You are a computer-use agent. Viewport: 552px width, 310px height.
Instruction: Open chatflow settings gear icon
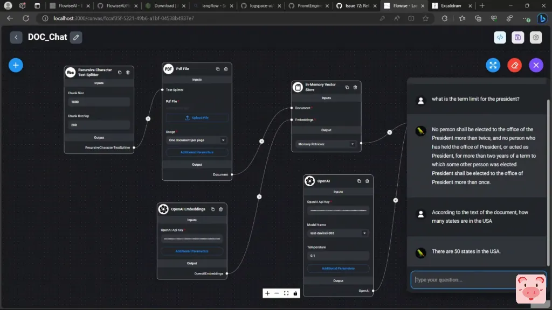pos(535,37)
